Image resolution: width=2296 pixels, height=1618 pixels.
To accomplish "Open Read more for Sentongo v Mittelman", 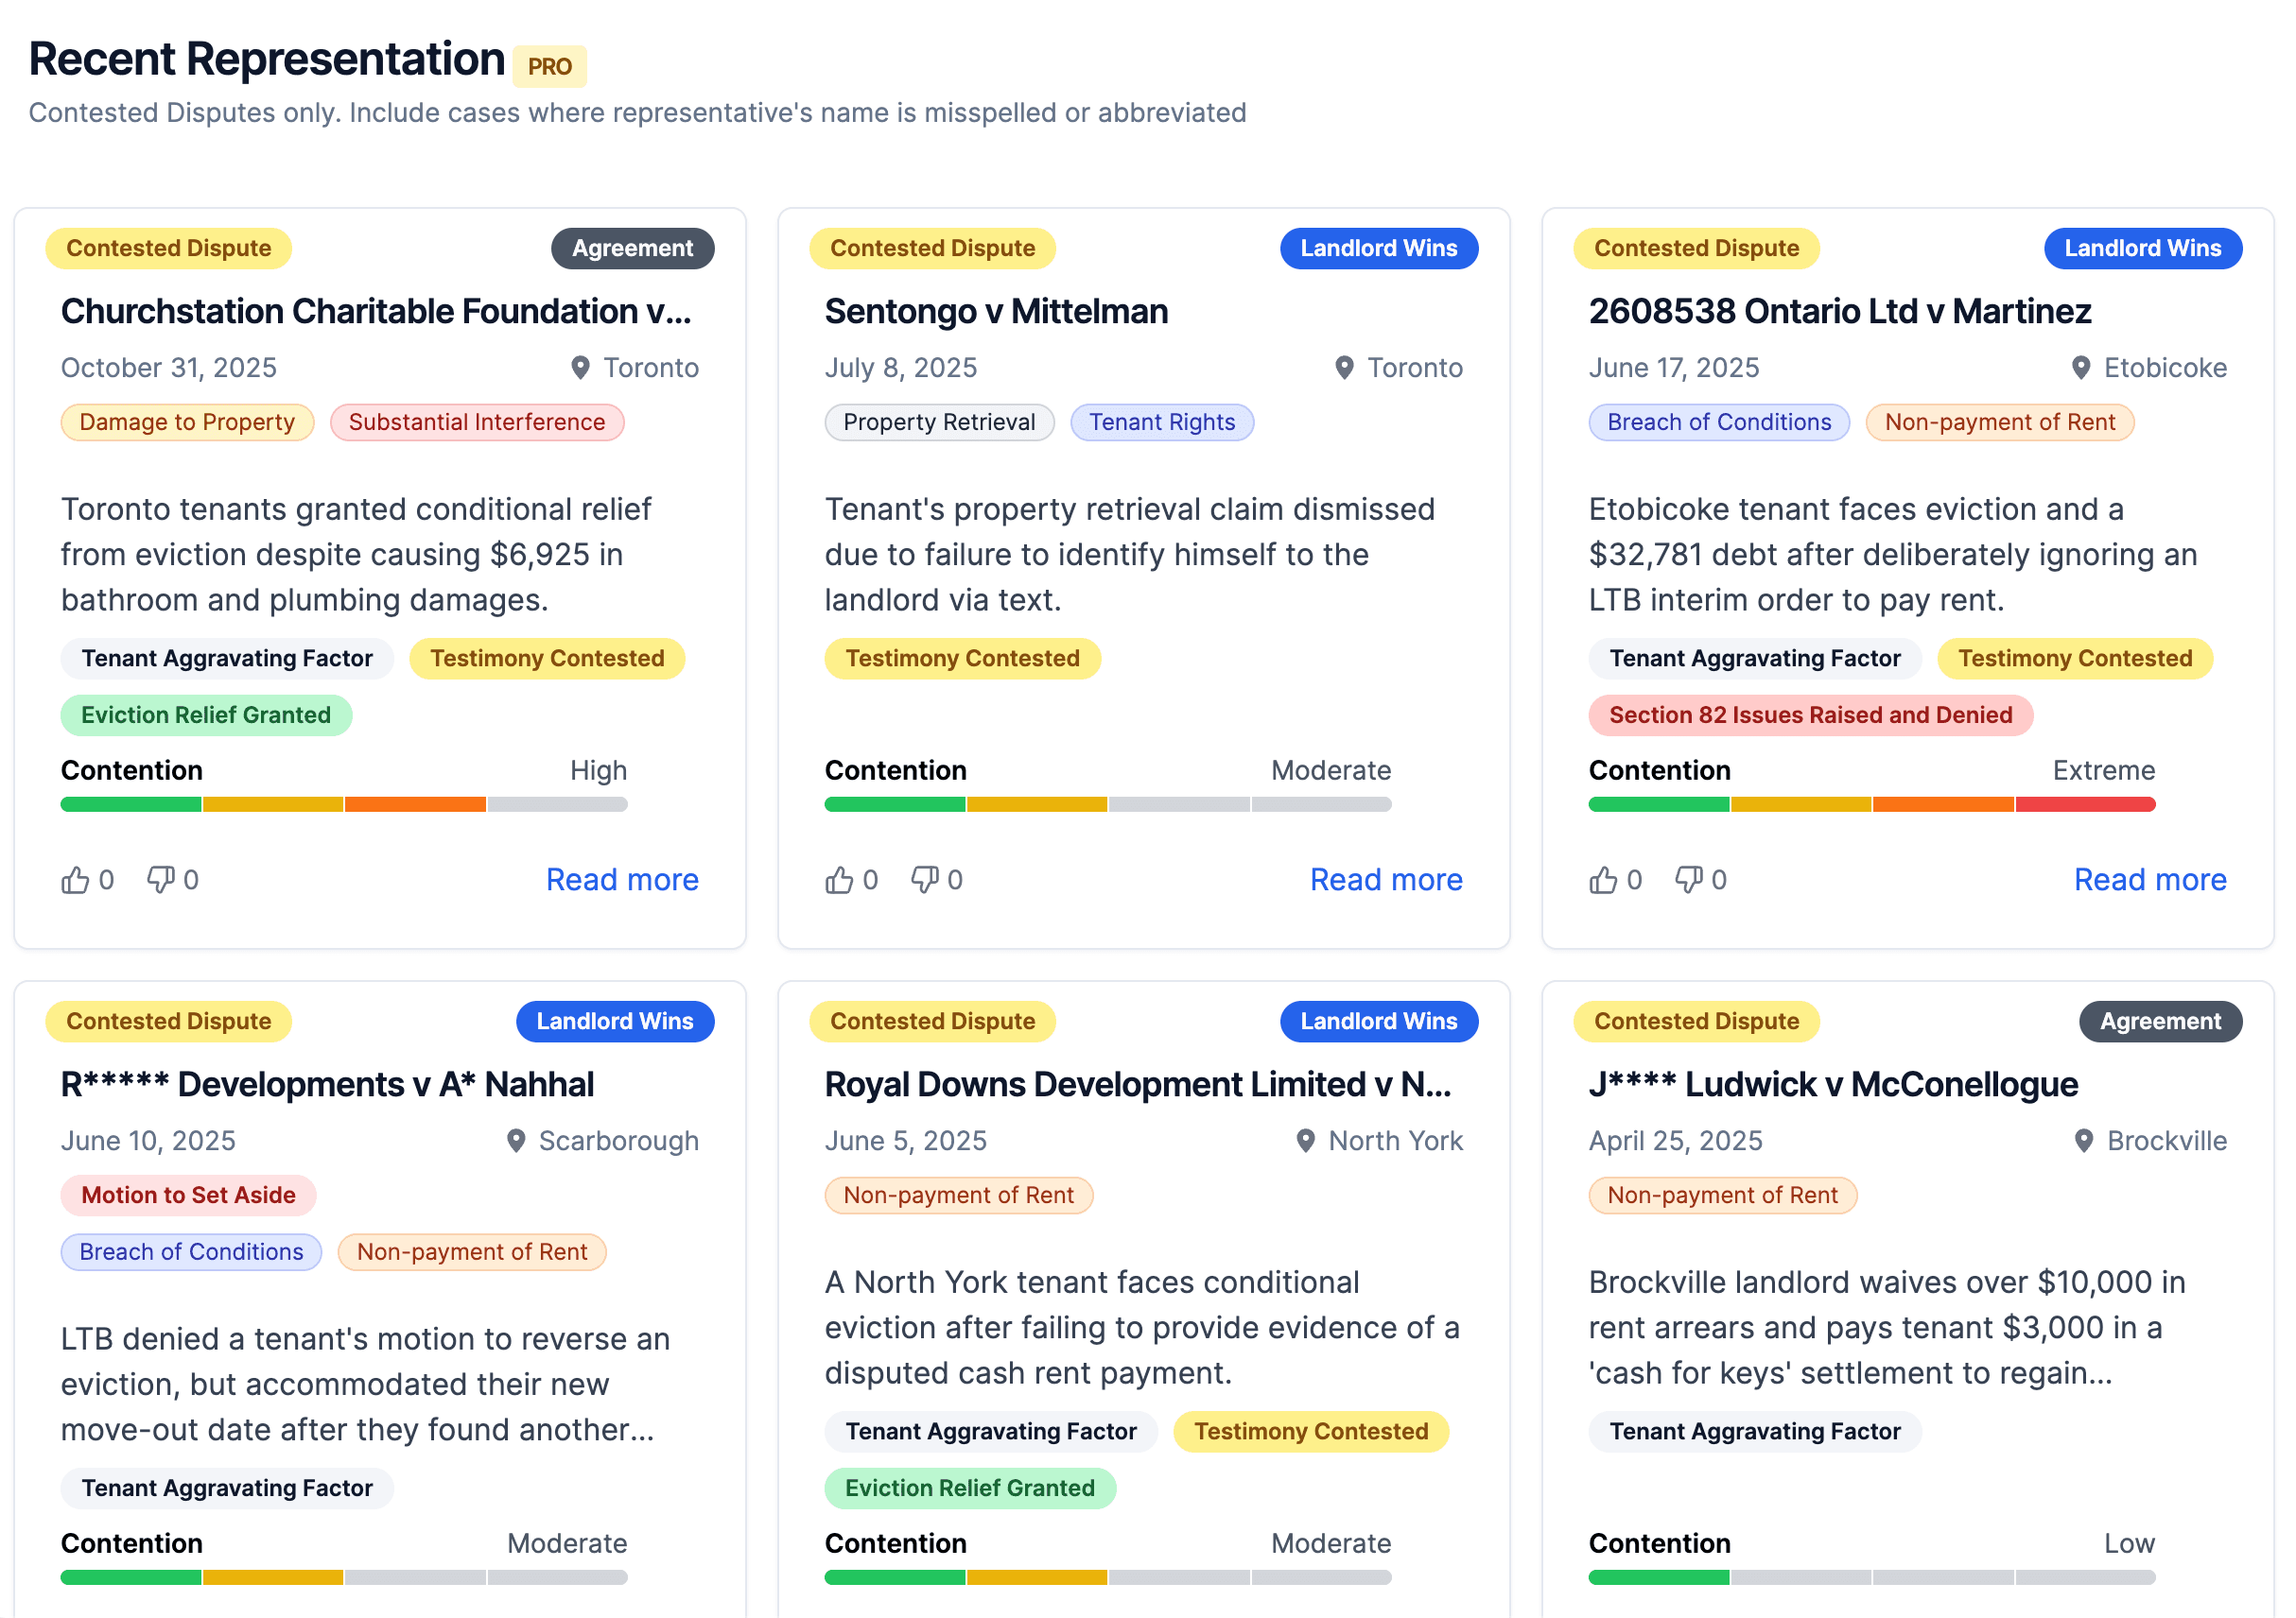I will pyautogui.click(x=1386, y=881).
